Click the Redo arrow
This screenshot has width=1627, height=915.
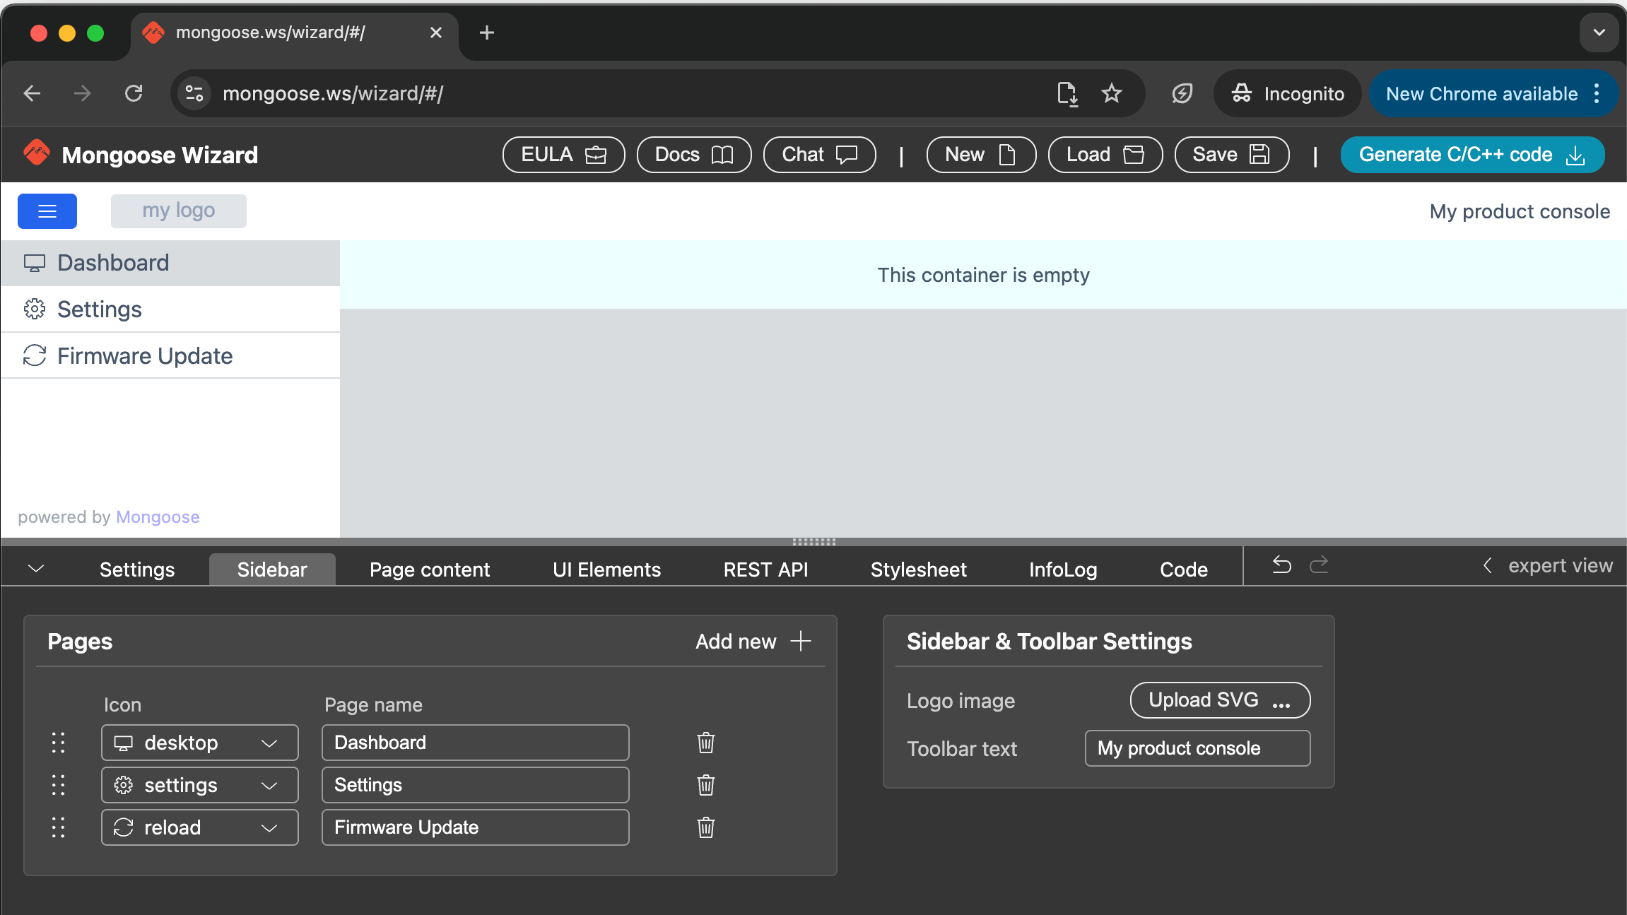tap(1320, 565)
